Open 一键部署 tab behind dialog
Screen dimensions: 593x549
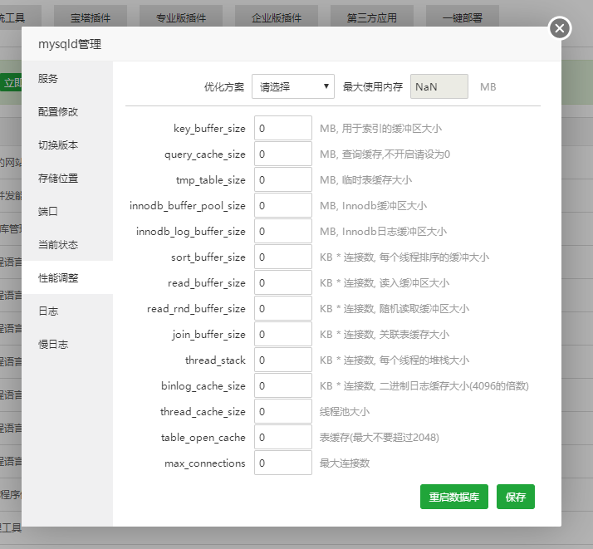point(462,17)
